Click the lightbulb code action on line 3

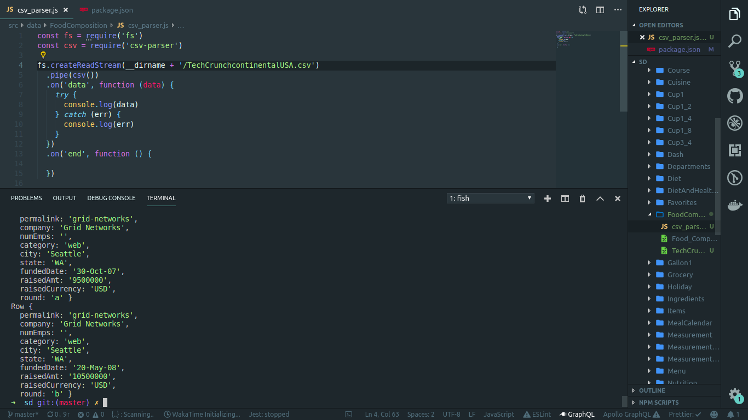pyautogui.click(x=43, y=55)
